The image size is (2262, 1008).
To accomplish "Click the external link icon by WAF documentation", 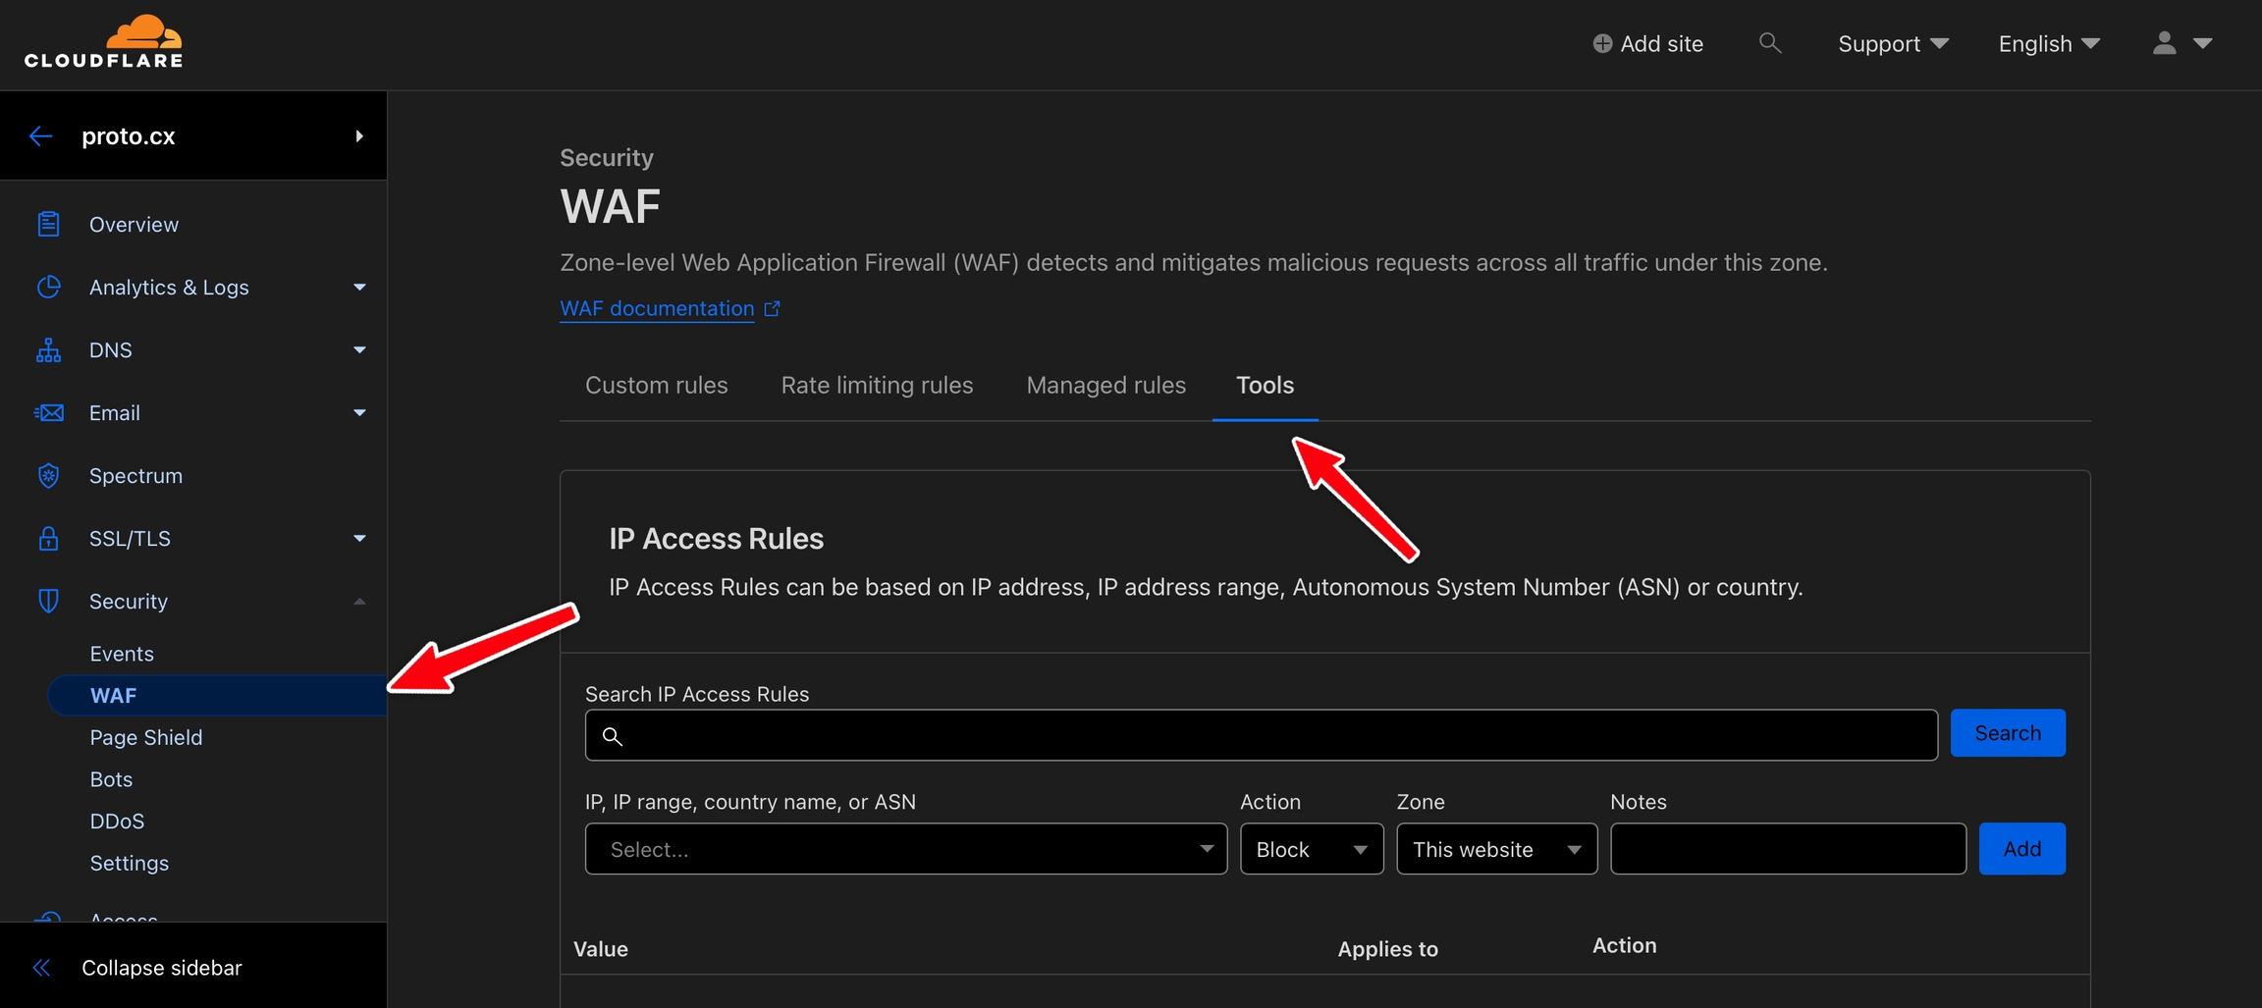I will point(773,309).
